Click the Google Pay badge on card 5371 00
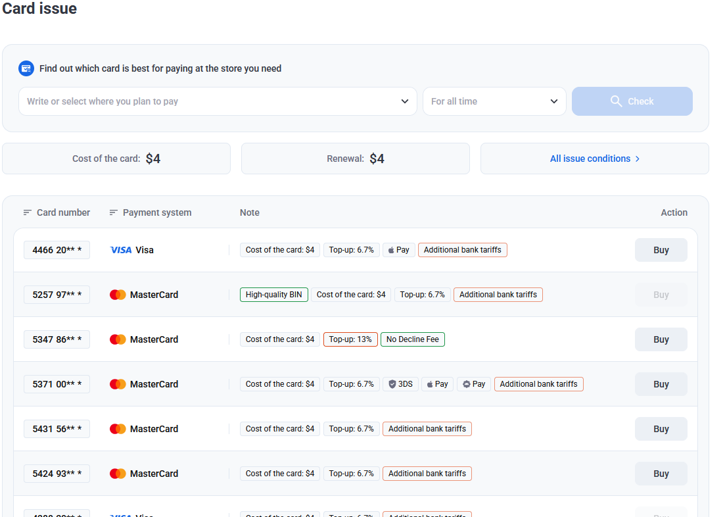725x517 pixels. point(473,384)
